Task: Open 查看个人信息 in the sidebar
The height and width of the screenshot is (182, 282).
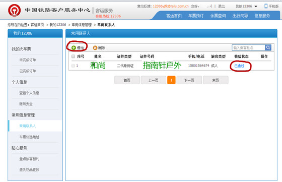Action: 29,93
